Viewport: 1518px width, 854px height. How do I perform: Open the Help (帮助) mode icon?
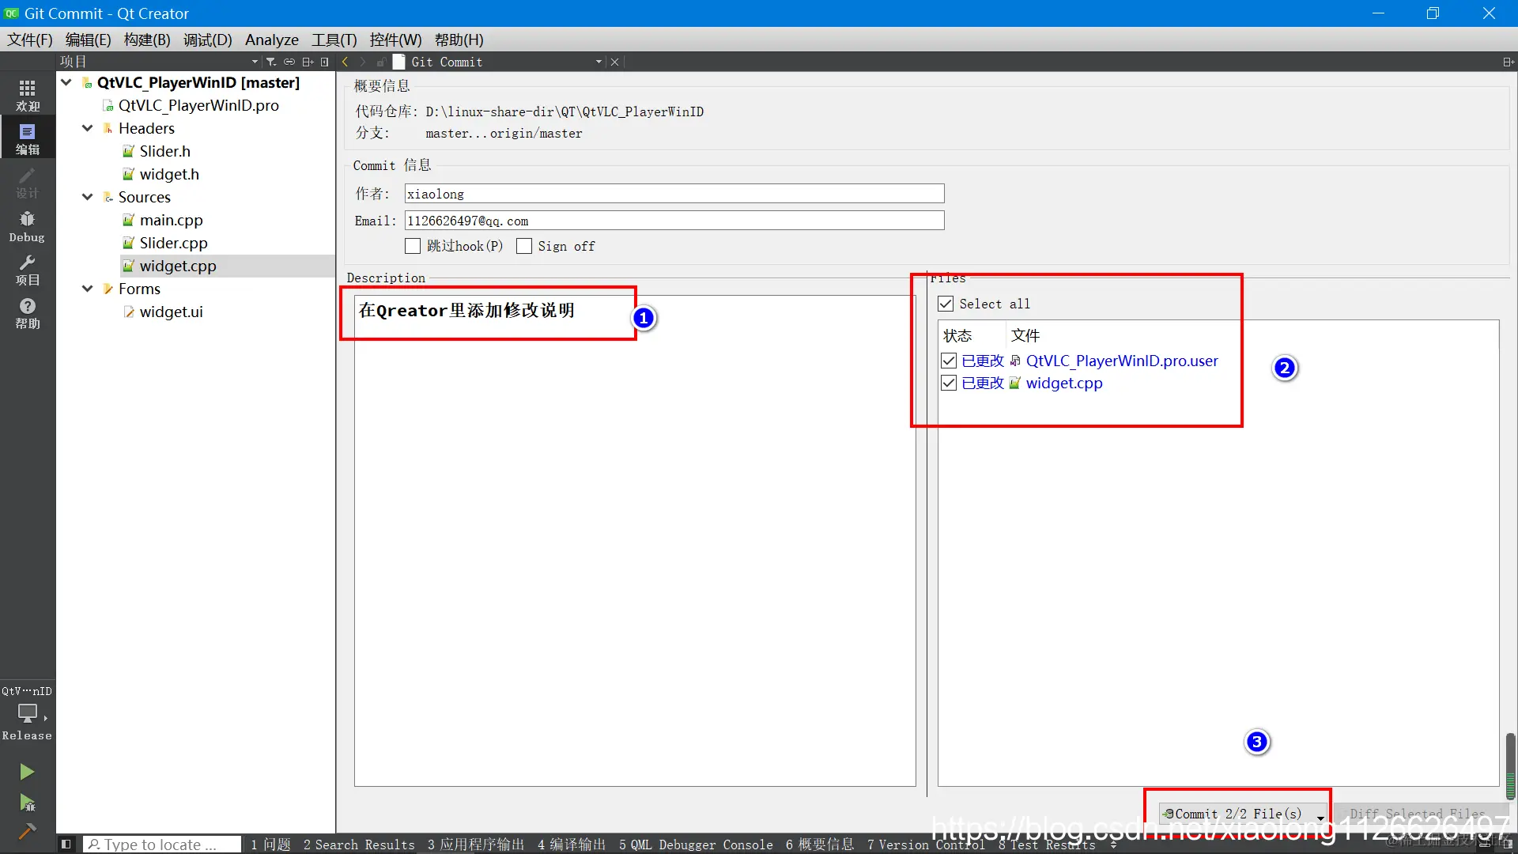[x=27, y=313]
